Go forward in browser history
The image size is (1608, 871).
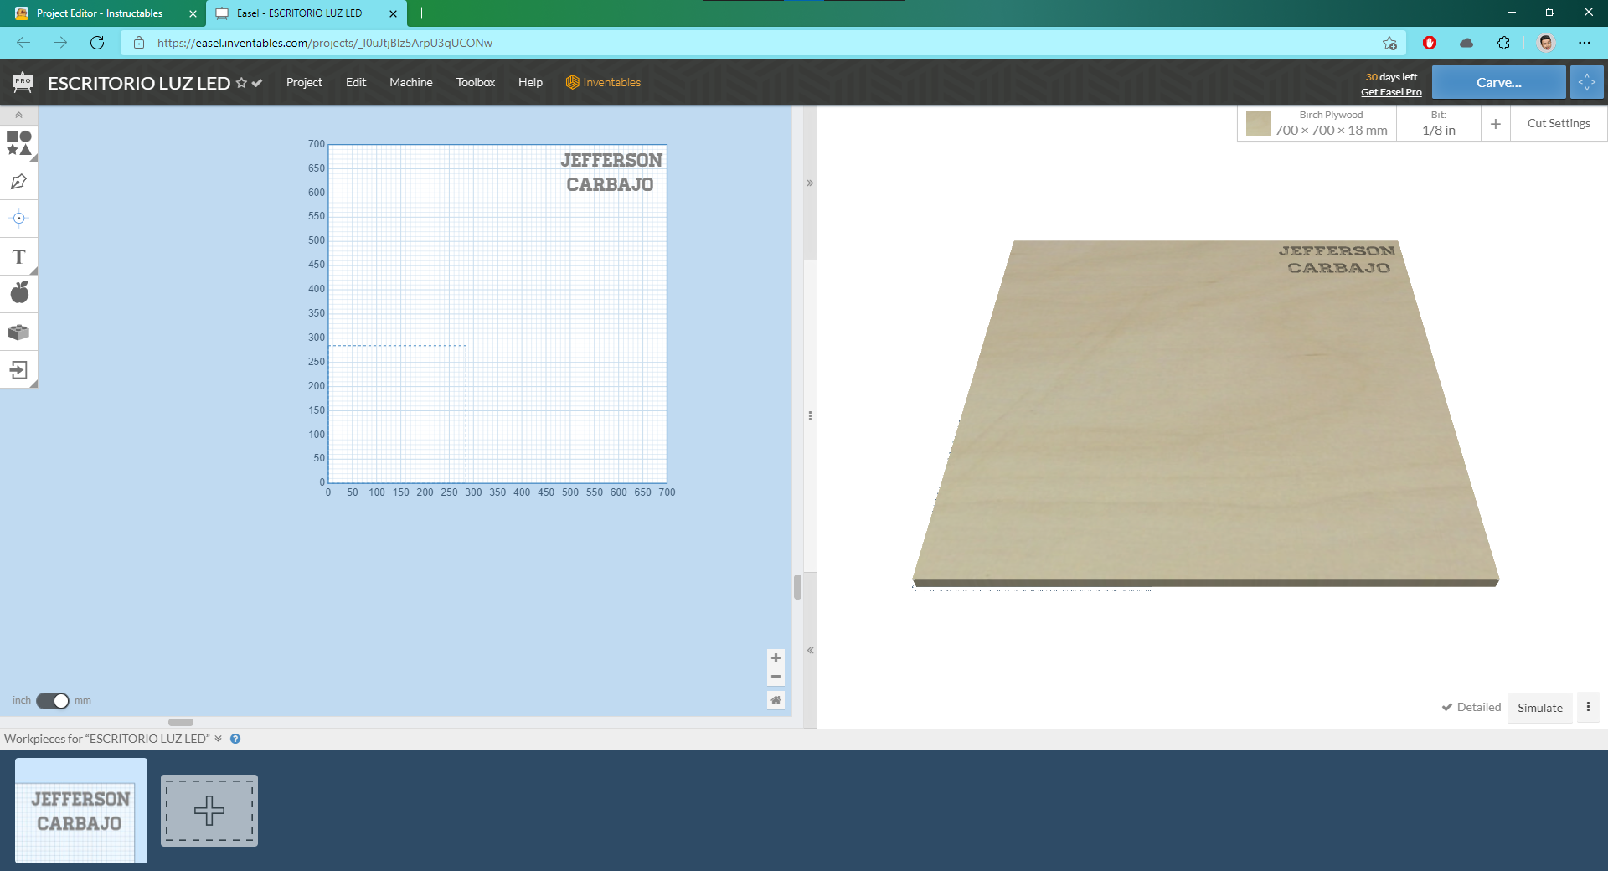[60, 43]
